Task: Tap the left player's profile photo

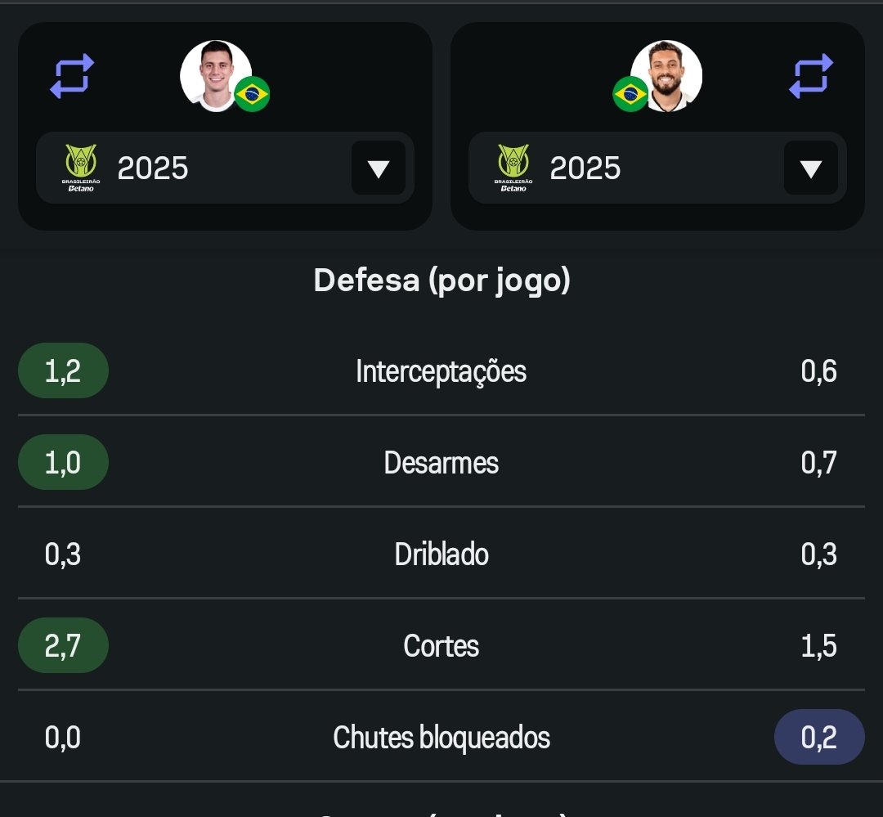Action: point(214,74)
